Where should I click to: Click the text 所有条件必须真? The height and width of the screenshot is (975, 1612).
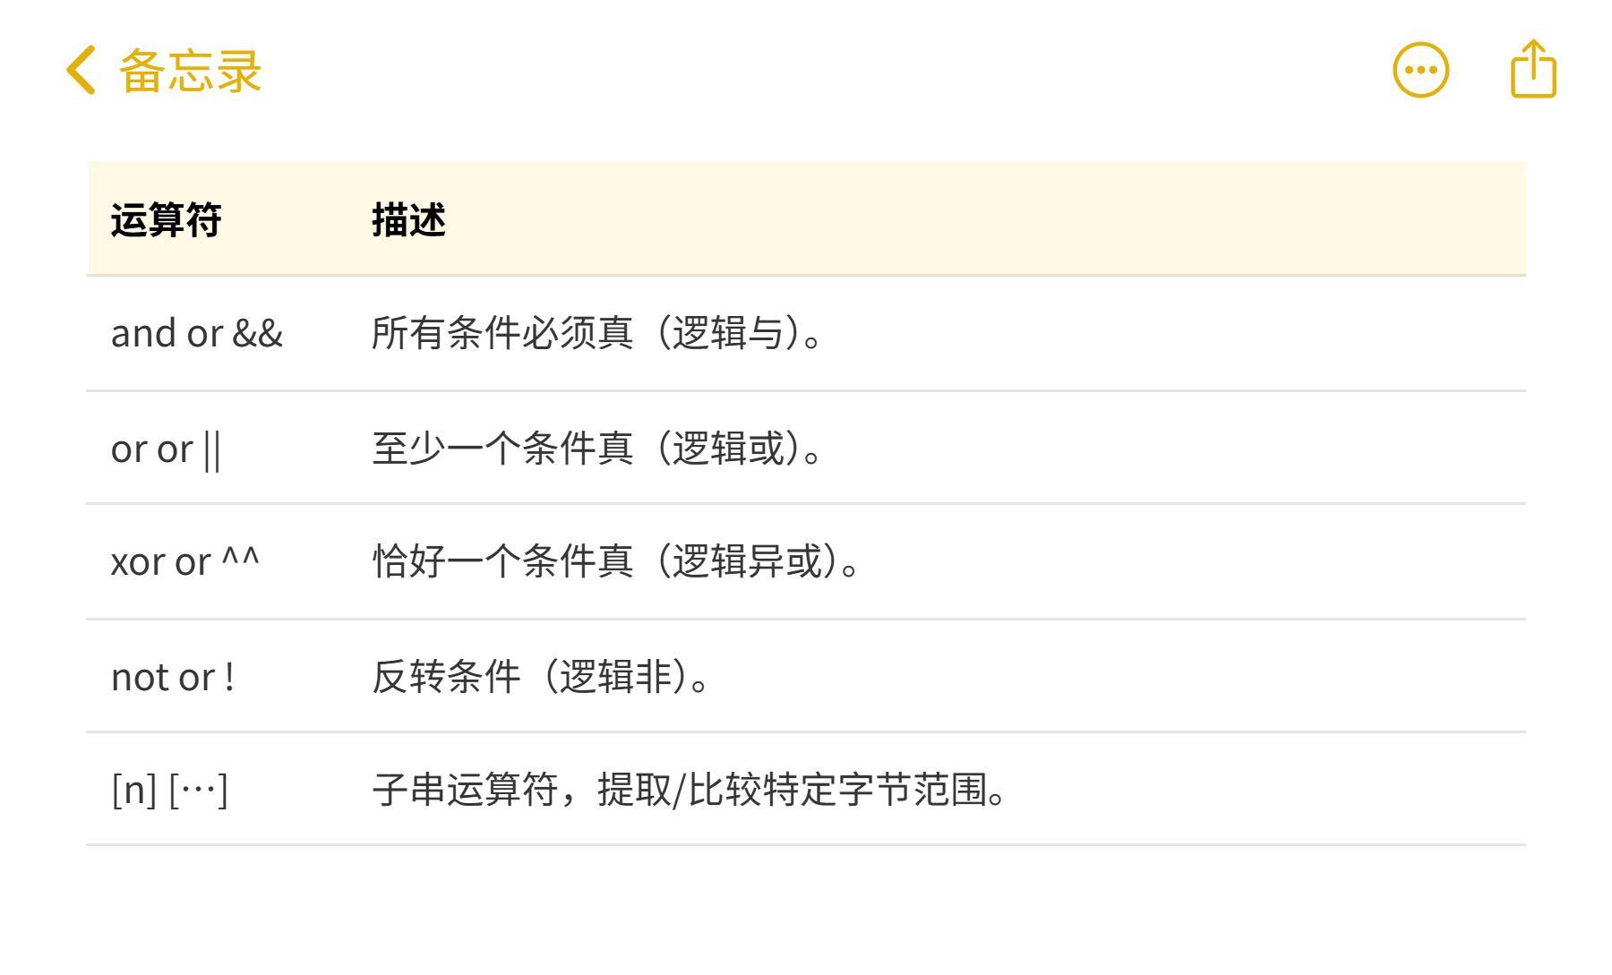(502, 334)
